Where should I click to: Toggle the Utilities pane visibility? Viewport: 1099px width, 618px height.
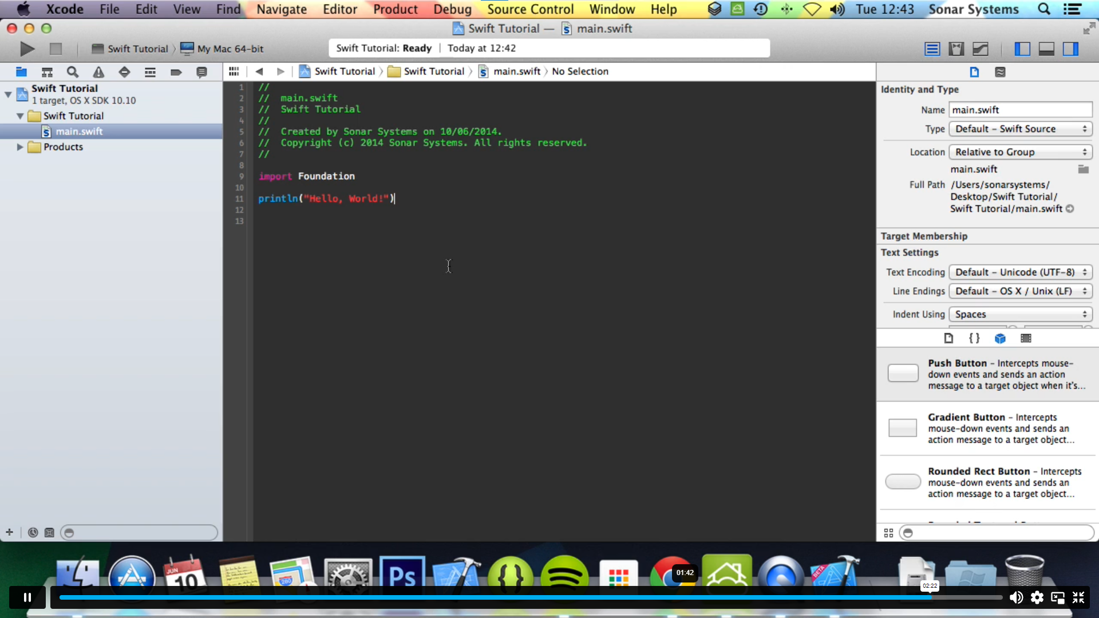click(1070, 49)
